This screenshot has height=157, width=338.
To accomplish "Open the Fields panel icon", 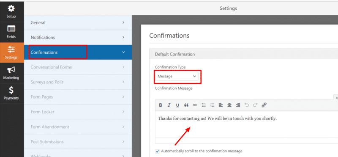I will pyautogui.click(x=11, y=29).
